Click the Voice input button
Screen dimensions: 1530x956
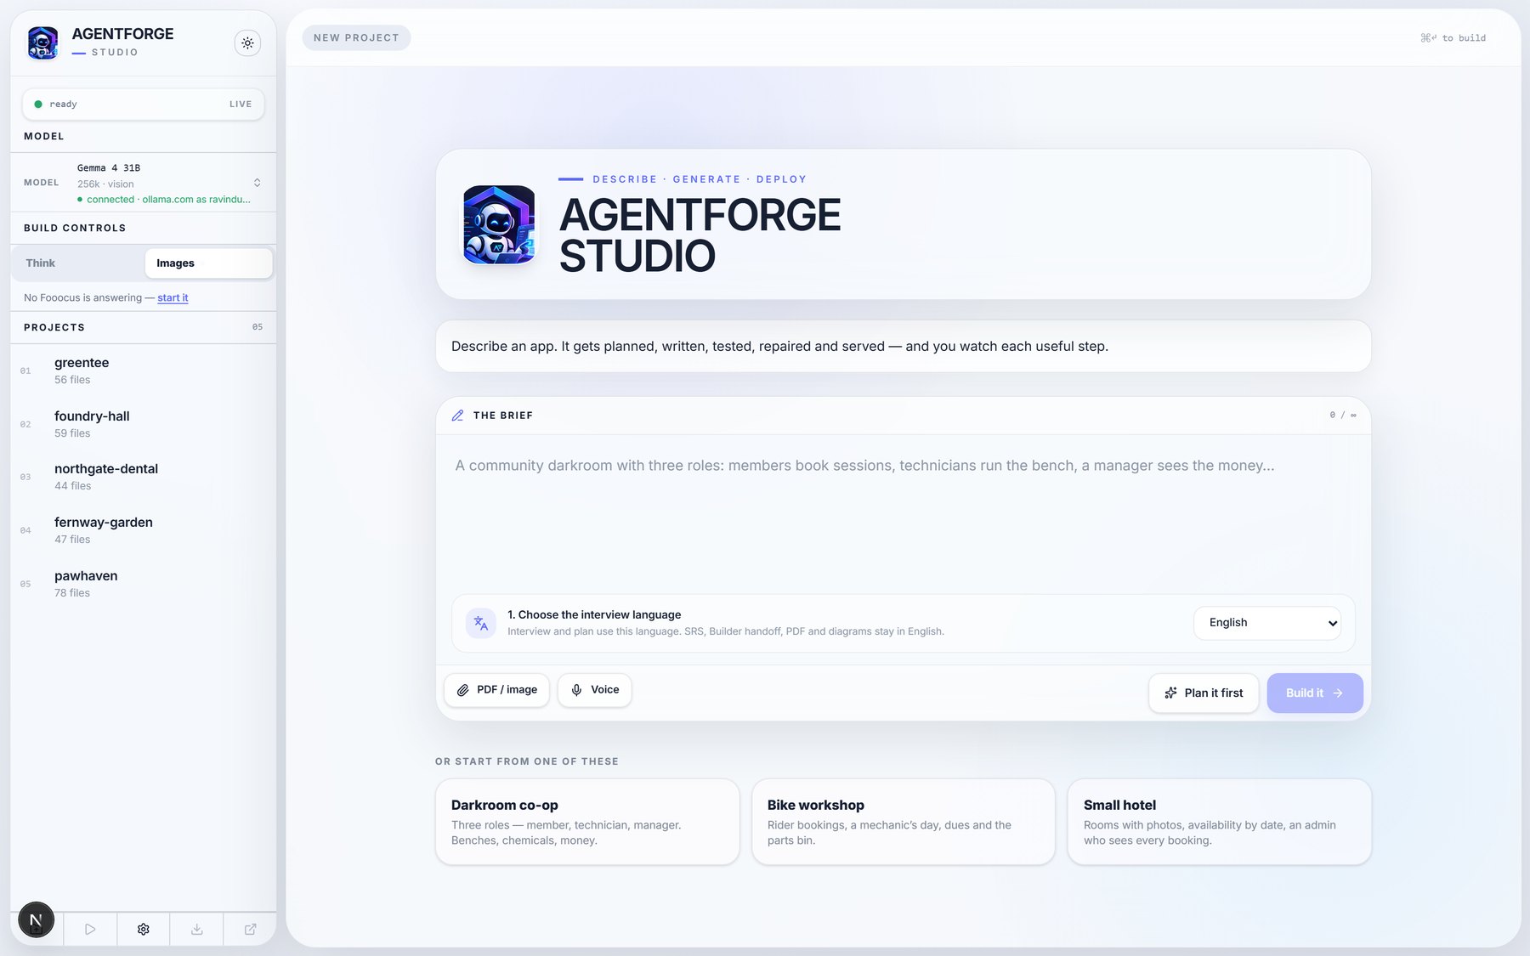pyautogui.click(x=594, y=690)
